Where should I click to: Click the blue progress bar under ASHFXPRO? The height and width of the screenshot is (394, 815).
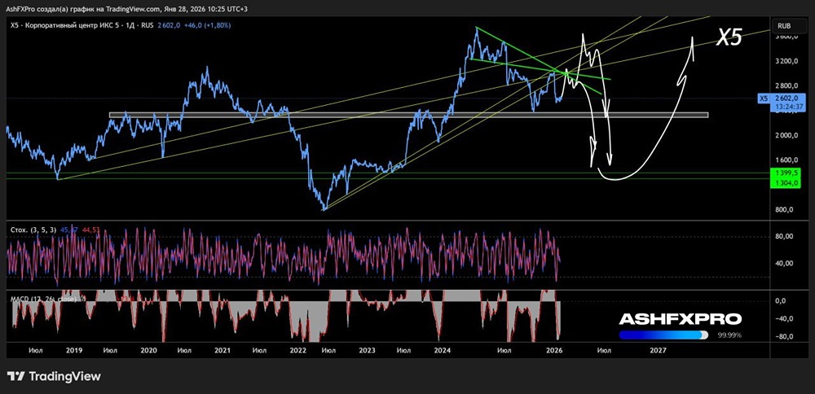click(x=663, y=335)
